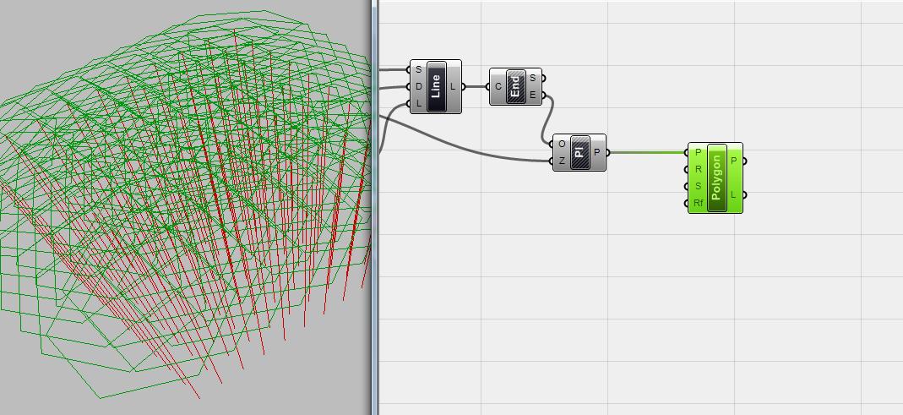Select the Line component
Image resolution: width=903 pixels, height=415 pixels.
pyautogui.click(x=436, y=86)
